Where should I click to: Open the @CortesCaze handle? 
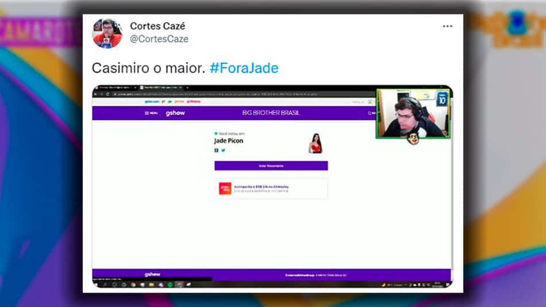pyautogui.click(x=159, y=39)
